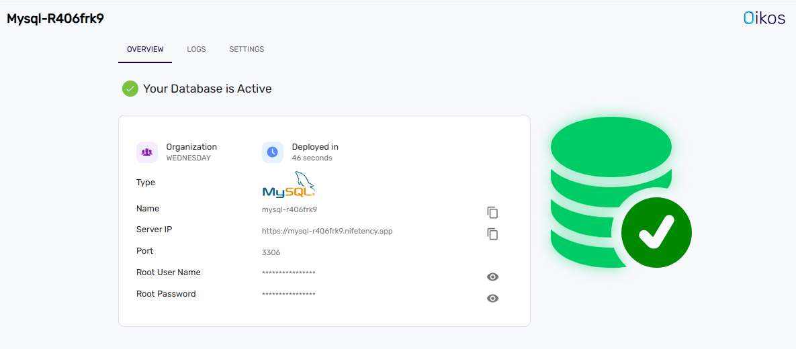
Task: Click the MySQL dolphin logo
Action: [x=289, y=184]
